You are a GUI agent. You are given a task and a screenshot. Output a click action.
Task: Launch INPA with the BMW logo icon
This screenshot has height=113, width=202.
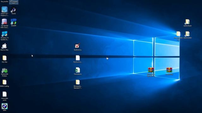4,107
